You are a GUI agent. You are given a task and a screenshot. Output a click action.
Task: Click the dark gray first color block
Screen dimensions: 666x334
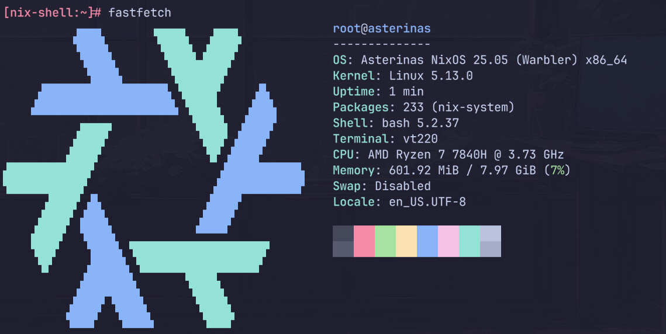pyautogui.click(x=343, y=241)
